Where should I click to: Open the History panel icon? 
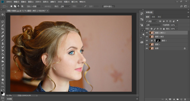(142, 14)
